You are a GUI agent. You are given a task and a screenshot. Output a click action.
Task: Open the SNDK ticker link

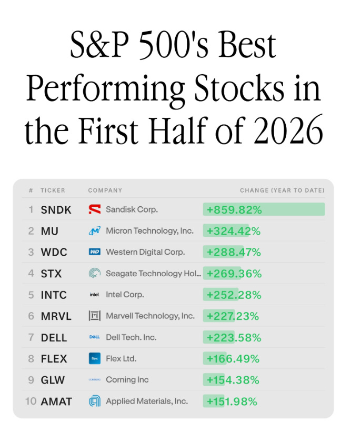56,209
